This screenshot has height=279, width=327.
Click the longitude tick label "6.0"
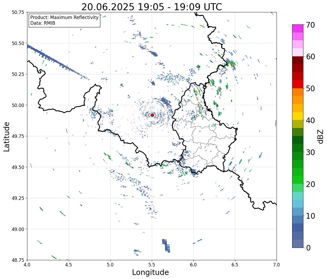[x=193, y=265]
